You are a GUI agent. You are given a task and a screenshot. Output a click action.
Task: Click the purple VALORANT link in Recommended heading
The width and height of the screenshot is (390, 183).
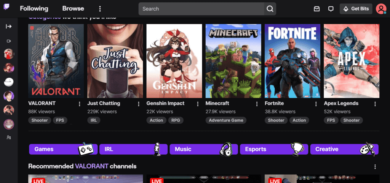[91, 166]
